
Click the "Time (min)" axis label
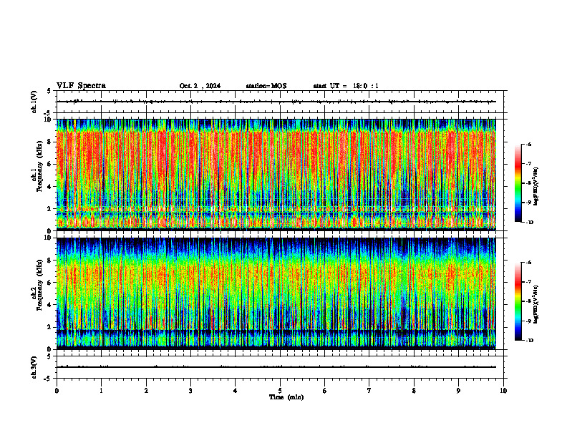click(x=286, y=397)
